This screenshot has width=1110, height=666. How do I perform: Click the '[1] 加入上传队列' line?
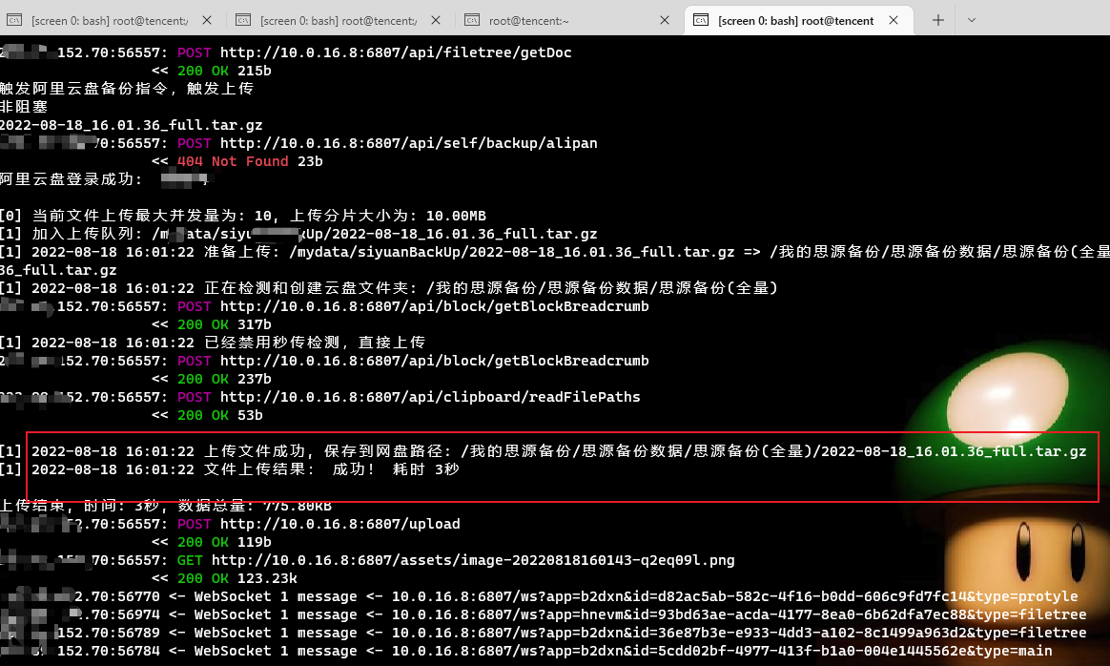298,234
